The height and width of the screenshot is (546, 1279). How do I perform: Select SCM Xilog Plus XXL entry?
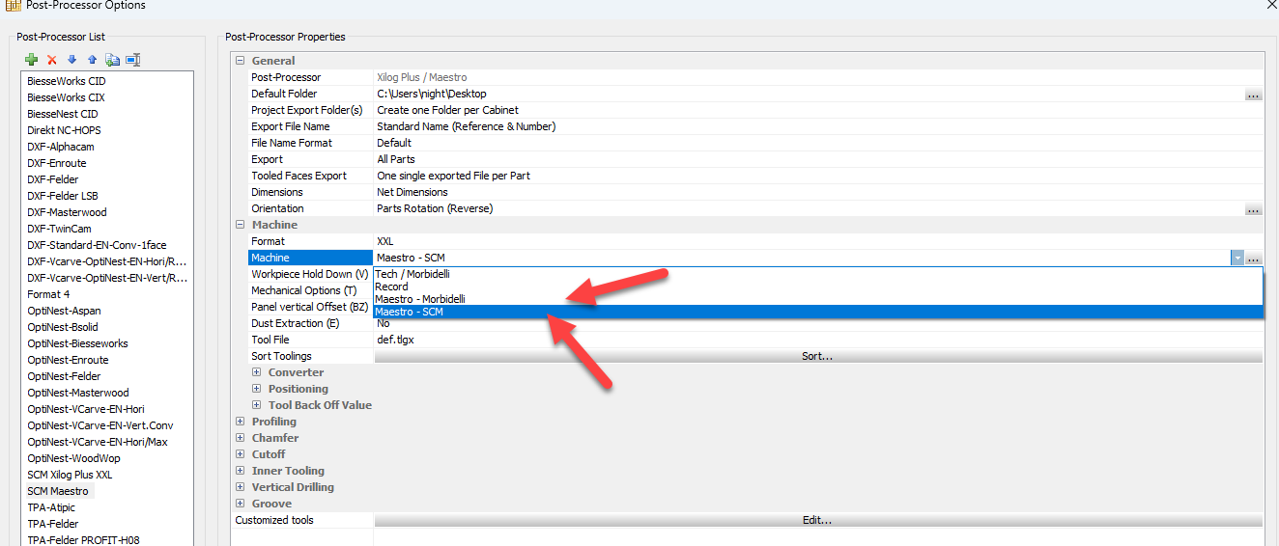[70, 475]
